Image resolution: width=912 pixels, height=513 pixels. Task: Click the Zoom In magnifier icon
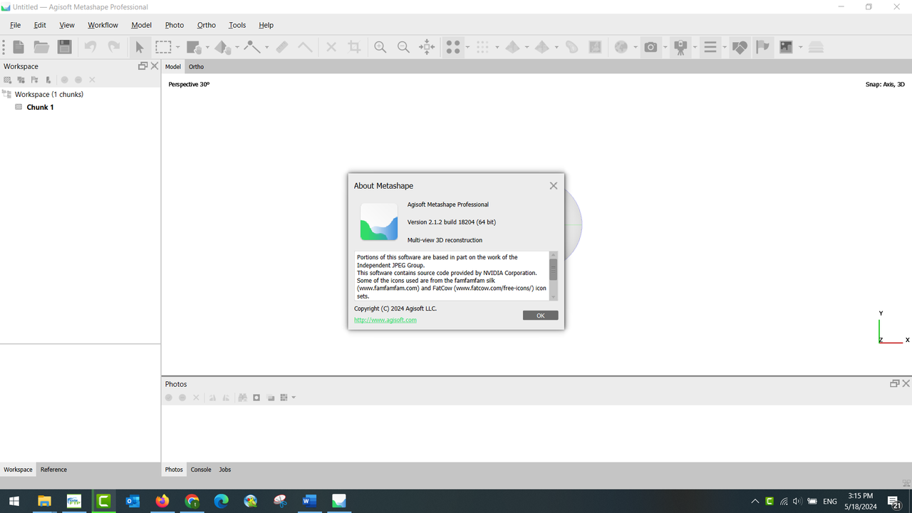tap(380, 47)
